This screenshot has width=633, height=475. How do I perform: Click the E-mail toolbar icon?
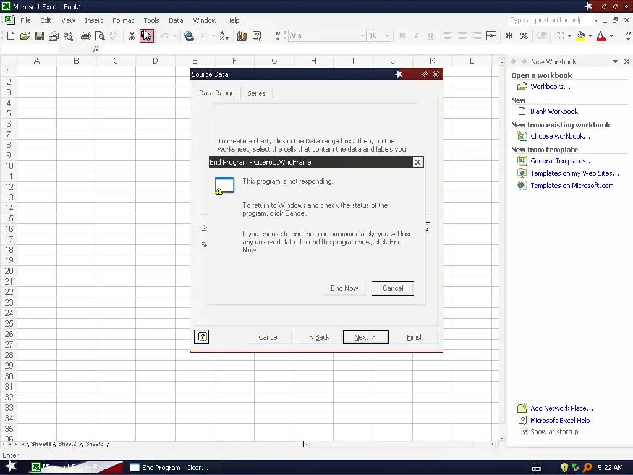coord(53,36)
